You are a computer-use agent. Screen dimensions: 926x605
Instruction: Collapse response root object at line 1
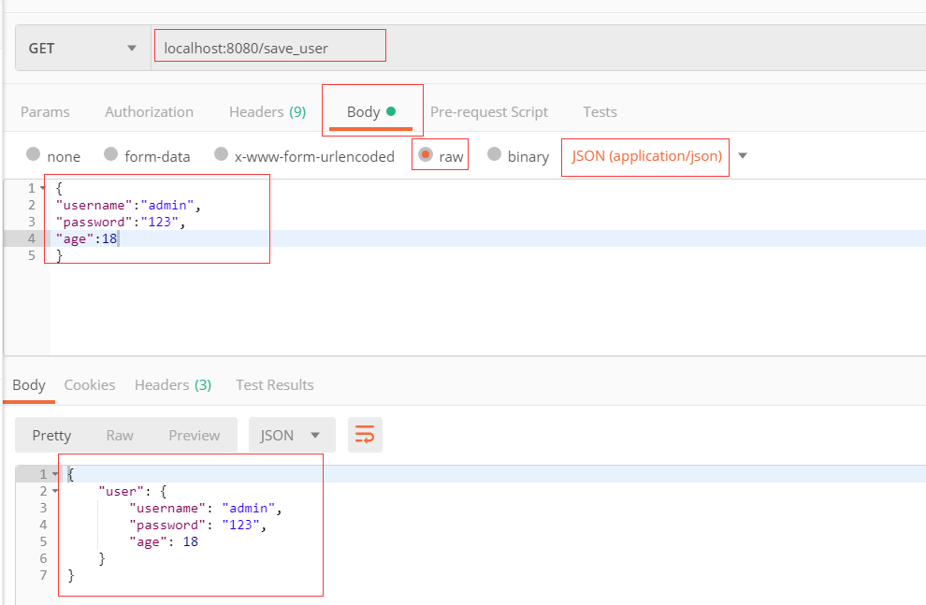[x=55, y=474]
